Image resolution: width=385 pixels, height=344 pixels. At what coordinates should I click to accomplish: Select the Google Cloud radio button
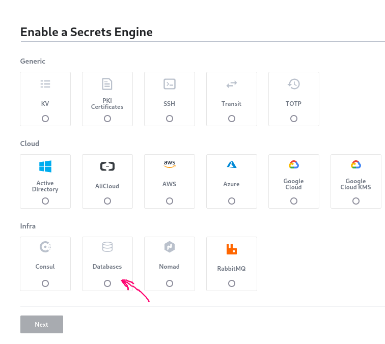coord(294,201)
